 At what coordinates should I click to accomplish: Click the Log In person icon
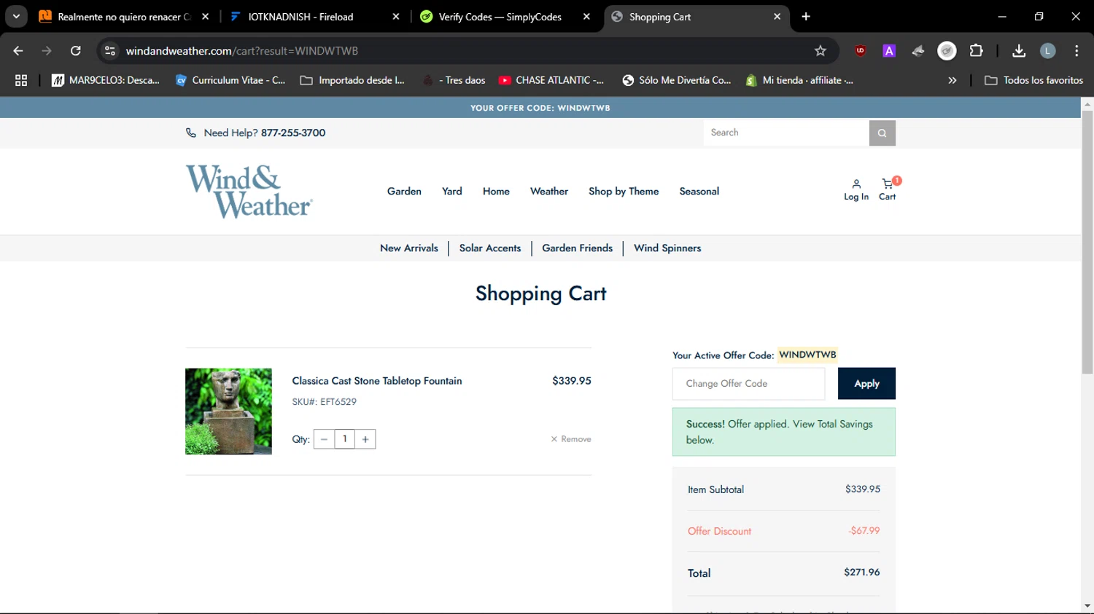click(x=856, y=184)
